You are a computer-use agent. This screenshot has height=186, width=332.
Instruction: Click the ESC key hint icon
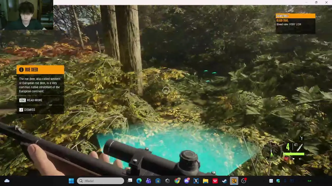[x=22, y=100]
